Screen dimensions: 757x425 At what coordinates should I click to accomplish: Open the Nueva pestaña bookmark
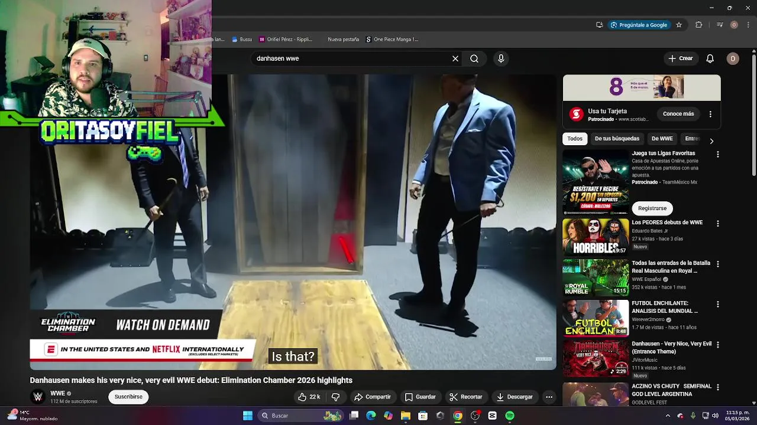pos(343,40)
